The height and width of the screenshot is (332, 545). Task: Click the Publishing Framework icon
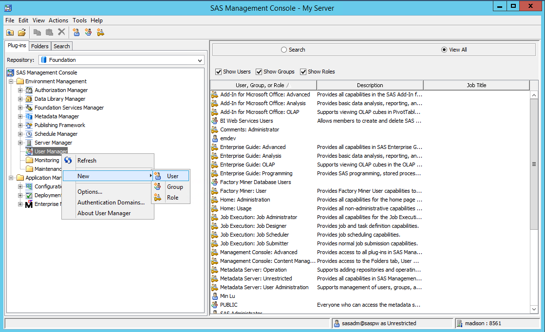click(29, 125)
